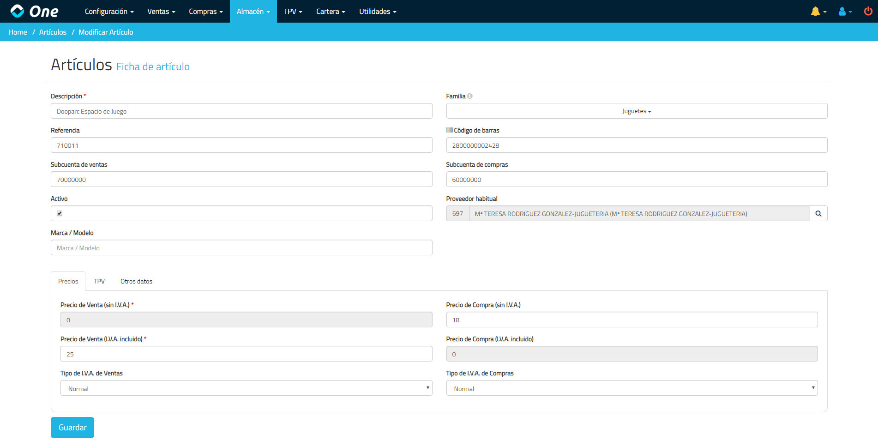
Task: Open the Almacén menu
Action: 253,12
